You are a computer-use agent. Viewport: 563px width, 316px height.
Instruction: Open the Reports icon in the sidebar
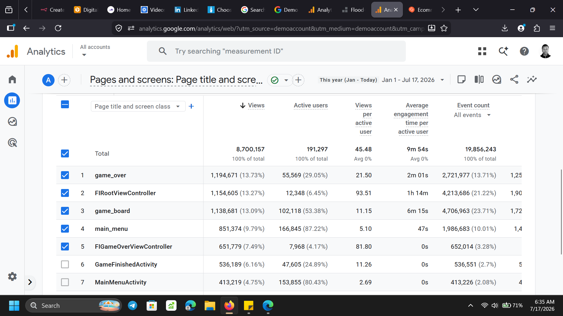point(12,100)
